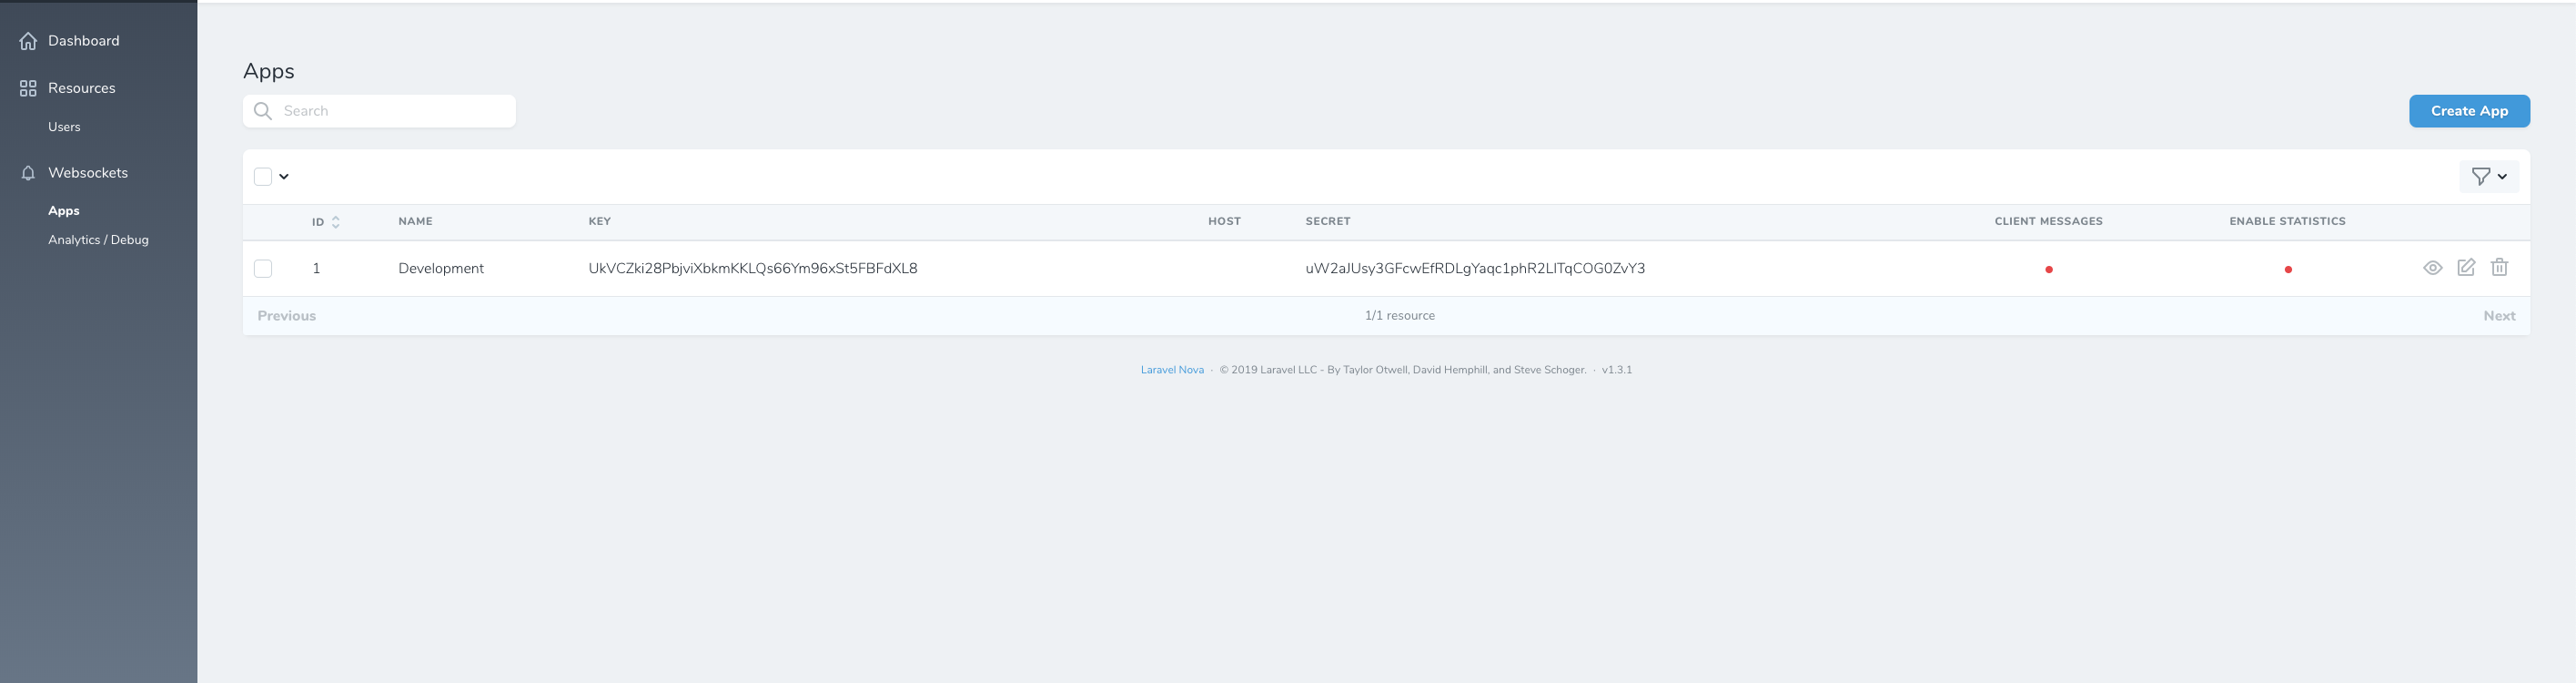Tick the checkbox for Development row

tap(263, 269)
